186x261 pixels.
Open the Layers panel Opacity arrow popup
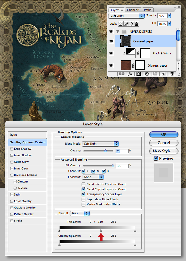[169, 16]
